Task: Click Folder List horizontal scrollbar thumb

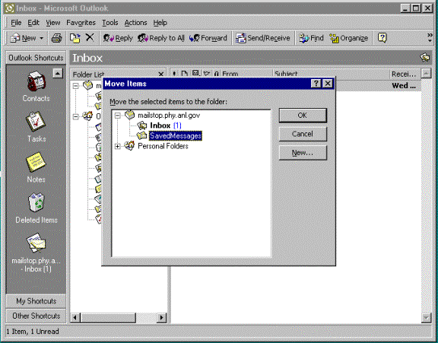Action: [x=108, y=318]
